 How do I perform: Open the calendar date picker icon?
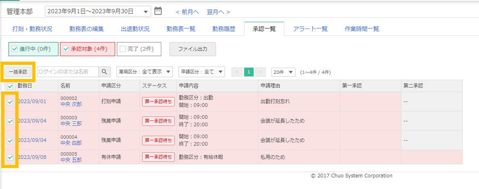click(x=158, y=11)
